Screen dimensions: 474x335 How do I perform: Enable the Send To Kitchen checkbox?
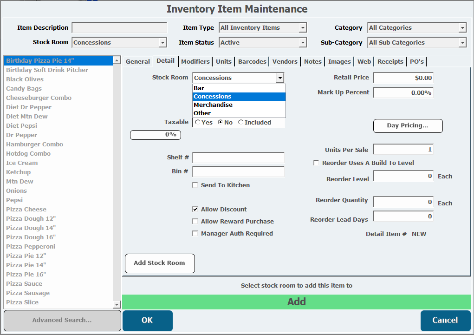click(195, 185)
